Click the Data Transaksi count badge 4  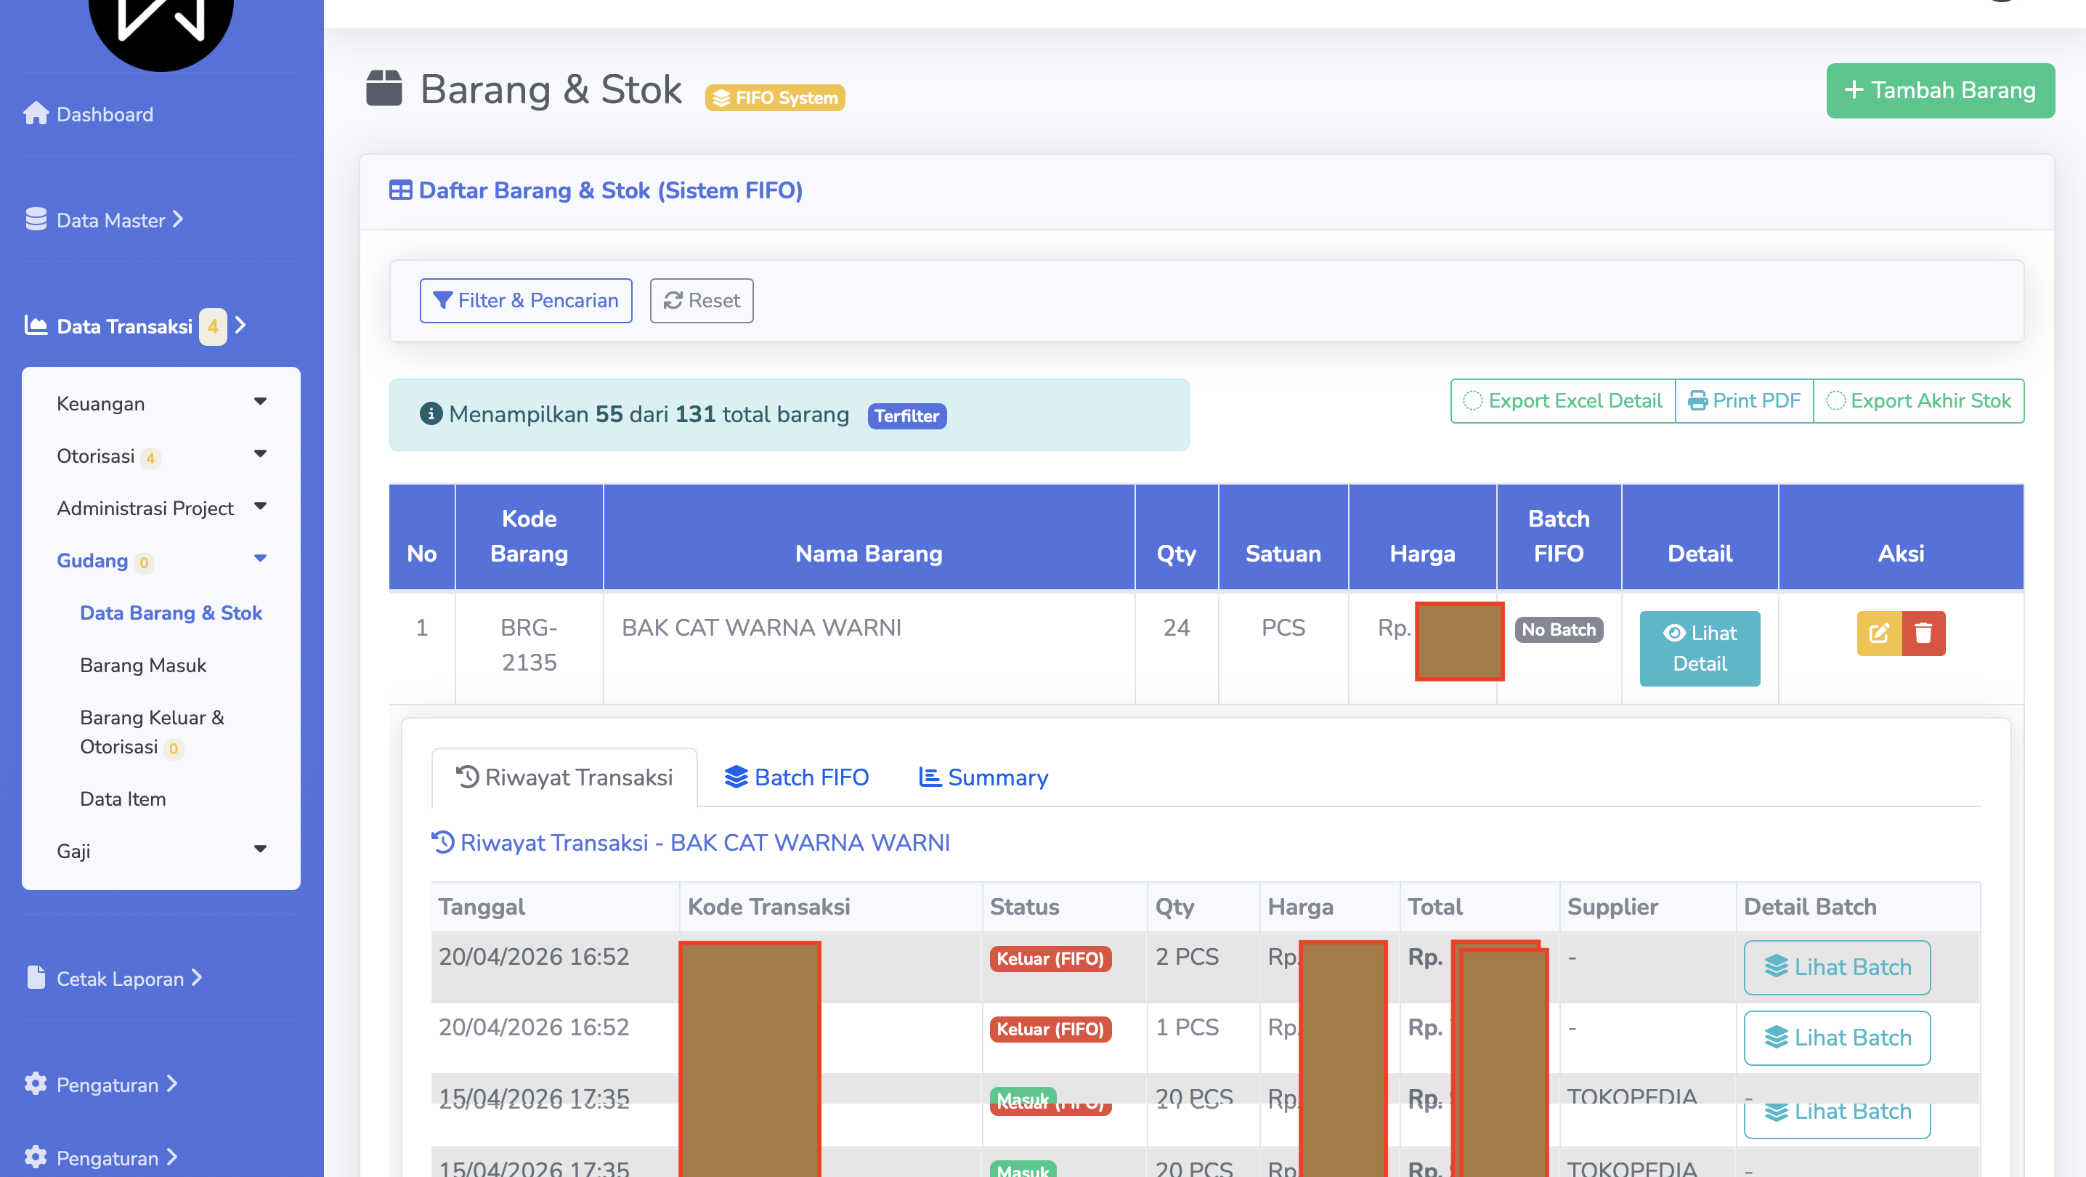click(213, 326)
